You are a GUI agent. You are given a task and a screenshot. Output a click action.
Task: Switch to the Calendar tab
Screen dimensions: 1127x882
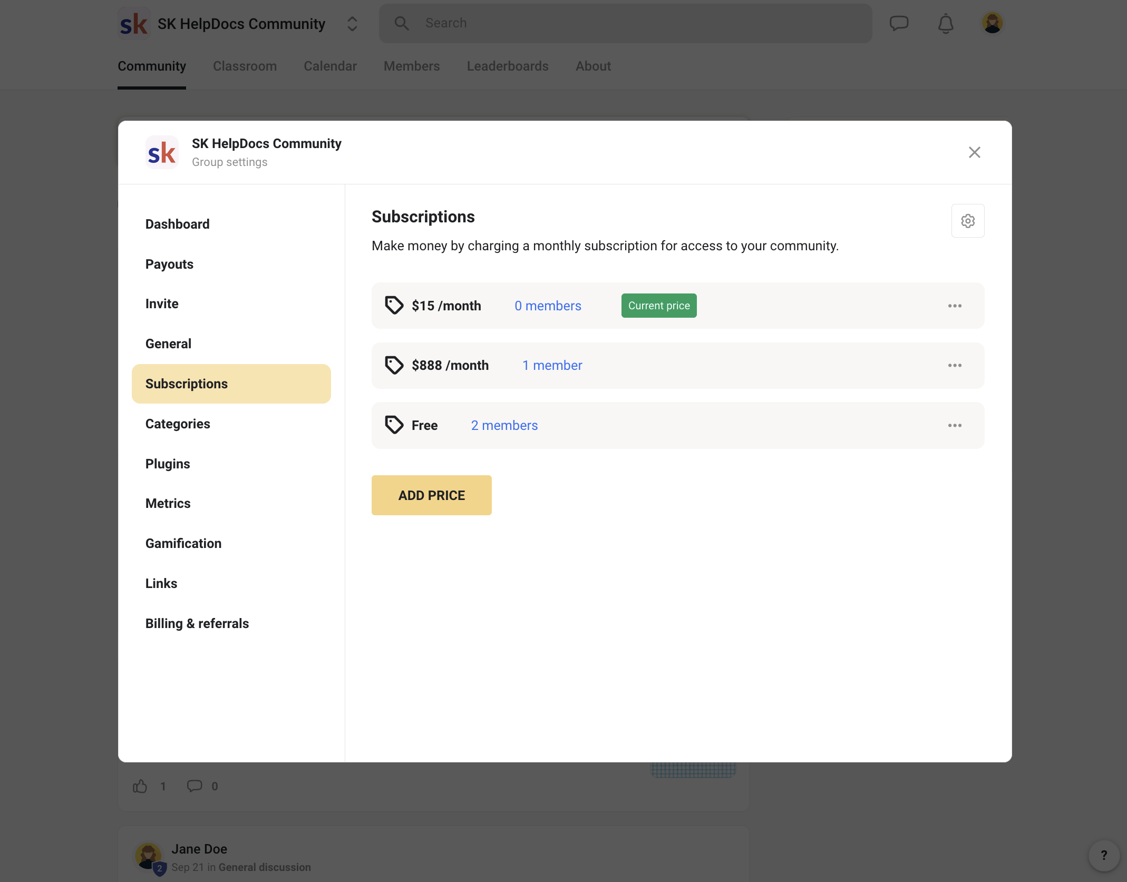click(x=330, y=66)
